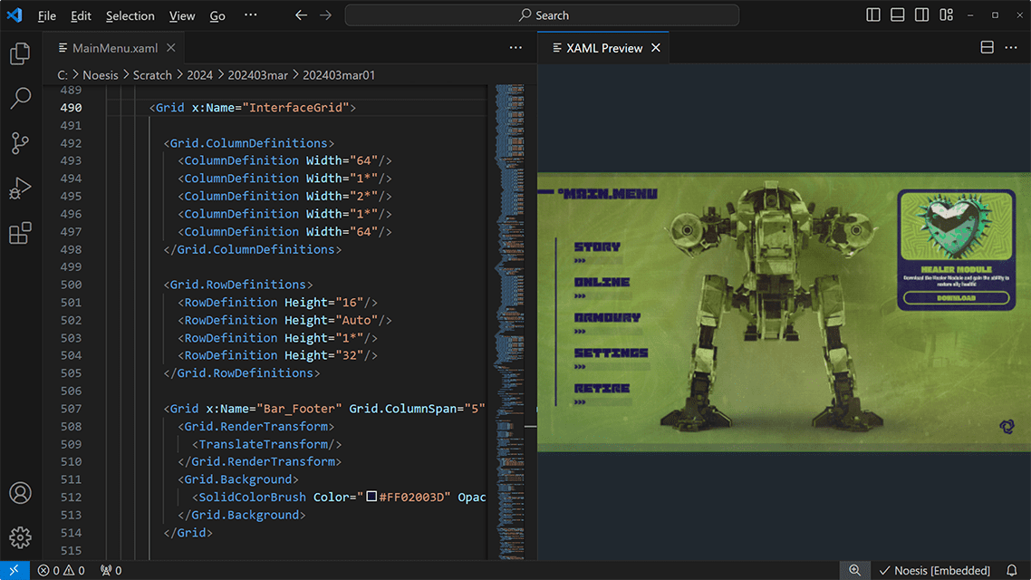Split the XAML Preview editor layout
1031x580 pixels.
pyautogui.click(x=987, y=47)
